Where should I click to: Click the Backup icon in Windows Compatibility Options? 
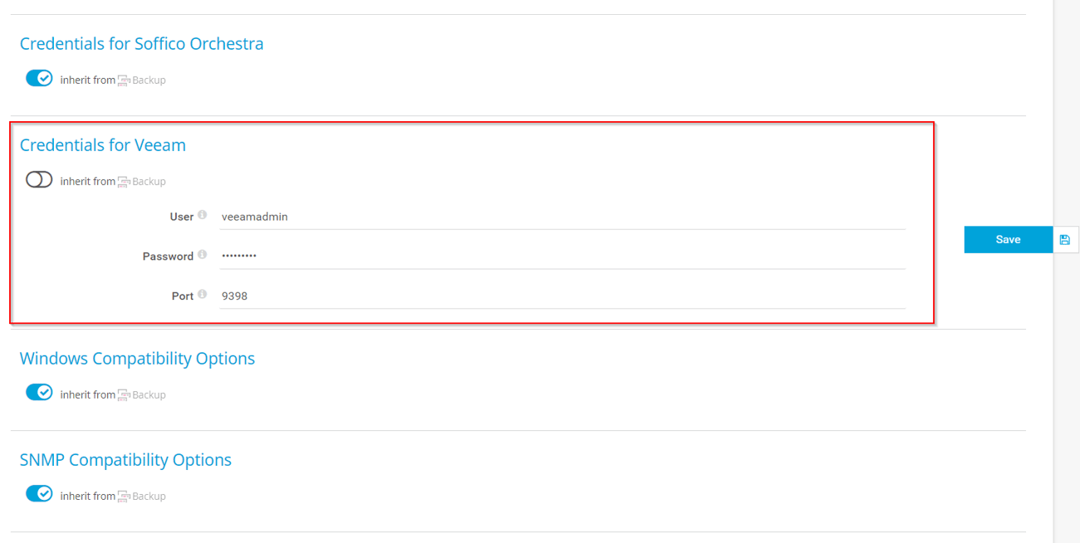(x=123, y=394)
